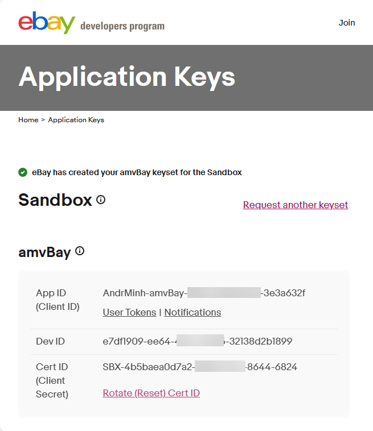Click the Application Keys page heading
Viewport: 373px width, 431px height.
coord(126,77)
